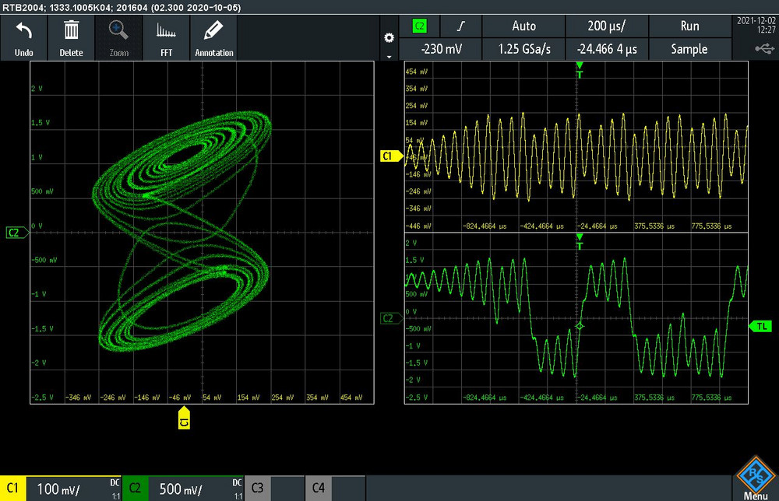Enable channel C3
This screenshot has height=501, width=779.
(257, 489)
